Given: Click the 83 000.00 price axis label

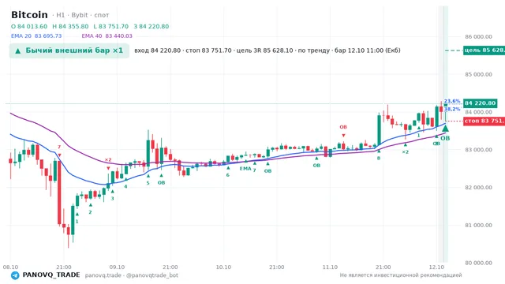Looking at the screenshot, I should click(x=479, y=150).
